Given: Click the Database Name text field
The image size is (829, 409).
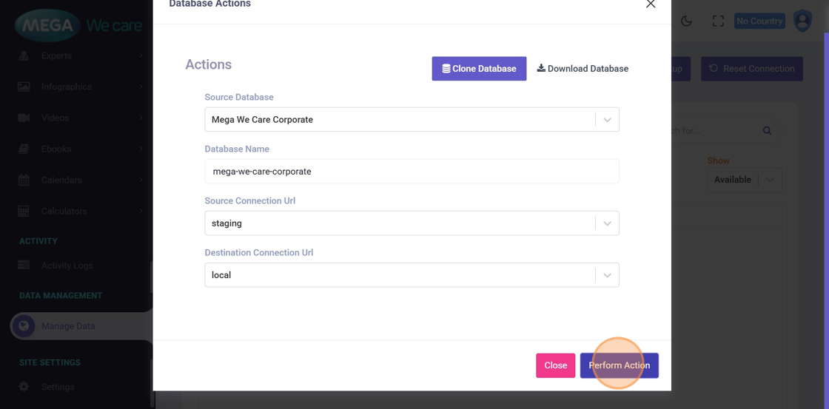Looking at the screenshot, I should point(412,172).
